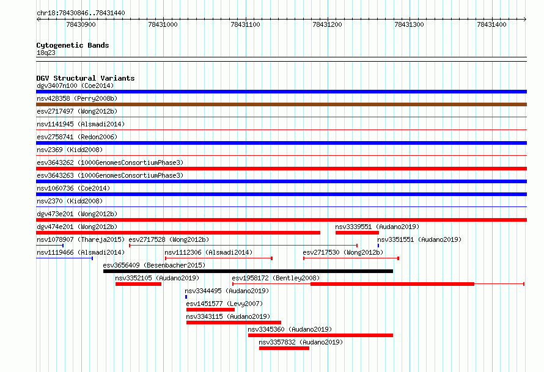Viewport: 544px width, 372px height.
Task: Click the red line under esv2717530
Action: point(351,258)
